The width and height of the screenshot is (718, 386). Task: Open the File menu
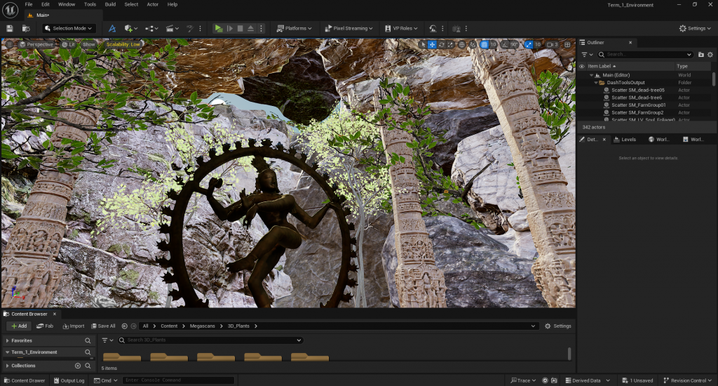pyautogui.click(x=28, y=5)
